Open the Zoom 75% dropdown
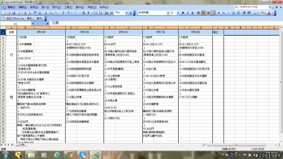Screen dimensions: 283x159 [x=126, y=13]
